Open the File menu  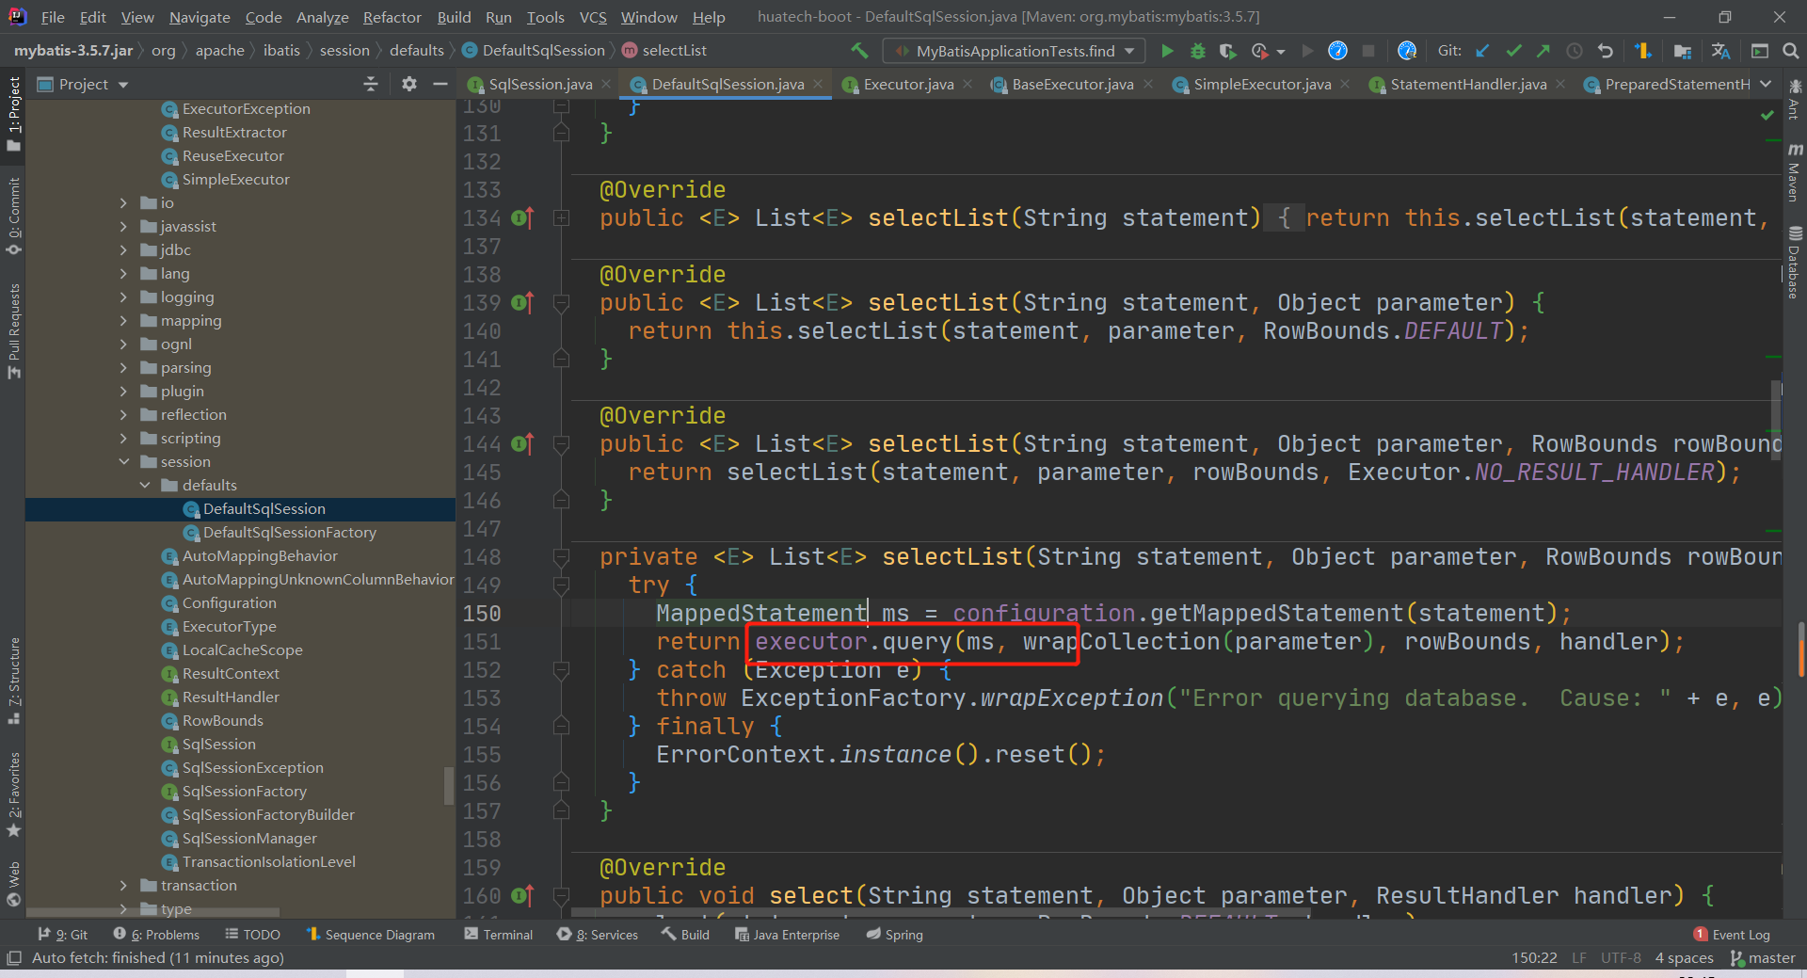(53, 17)
